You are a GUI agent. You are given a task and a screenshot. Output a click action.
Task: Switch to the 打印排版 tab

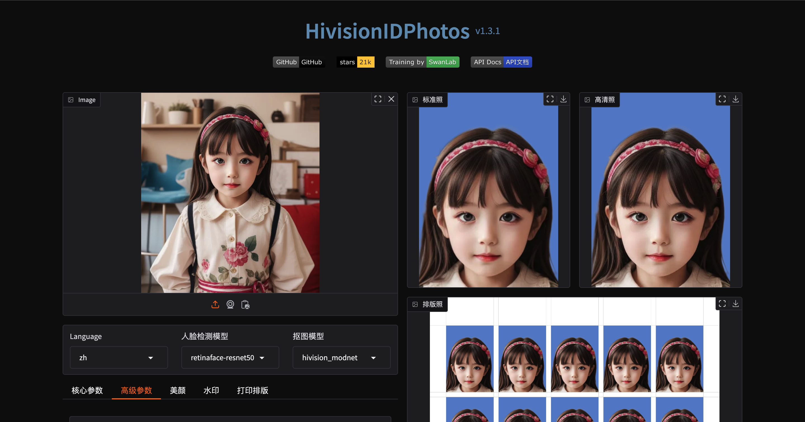(x=252, y=390)
